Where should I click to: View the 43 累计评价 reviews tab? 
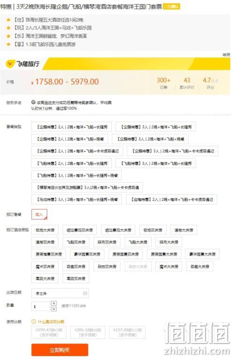(x=187, y=83)
